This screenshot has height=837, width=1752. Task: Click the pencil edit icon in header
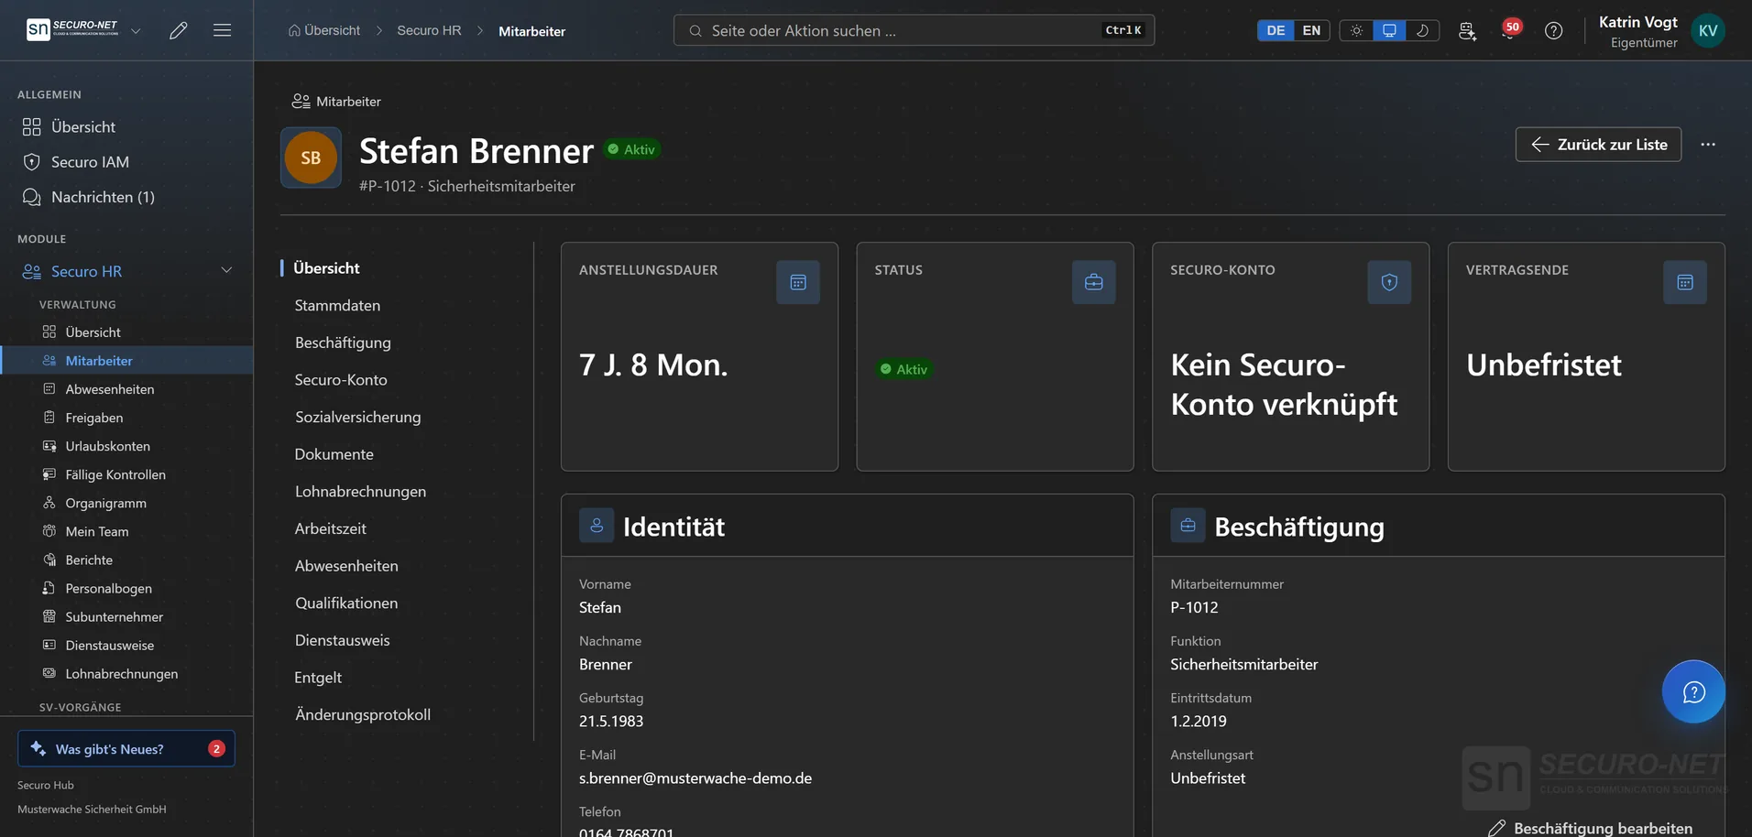(x=179, y=30)
